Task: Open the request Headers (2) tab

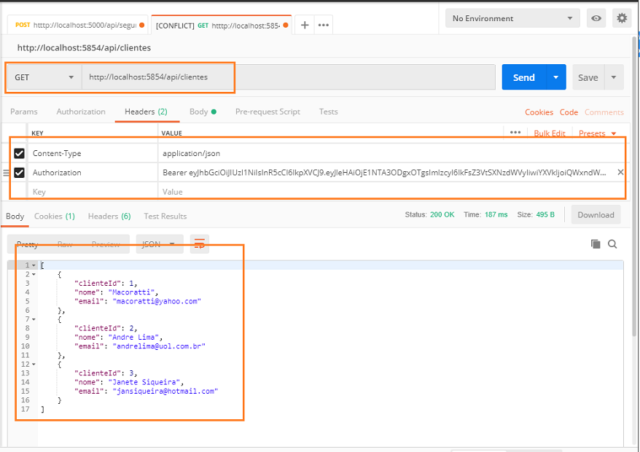Action: pyautogui.click(x=146, y=112)
